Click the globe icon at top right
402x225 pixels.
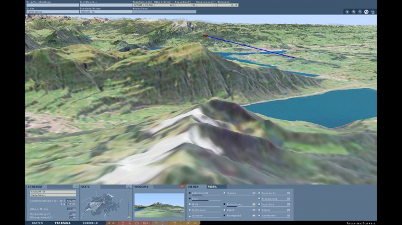366,12
